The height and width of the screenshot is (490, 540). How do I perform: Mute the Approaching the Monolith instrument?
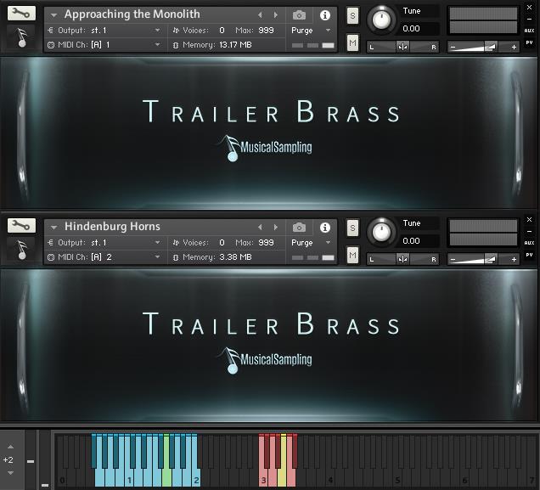coord(352,42)
